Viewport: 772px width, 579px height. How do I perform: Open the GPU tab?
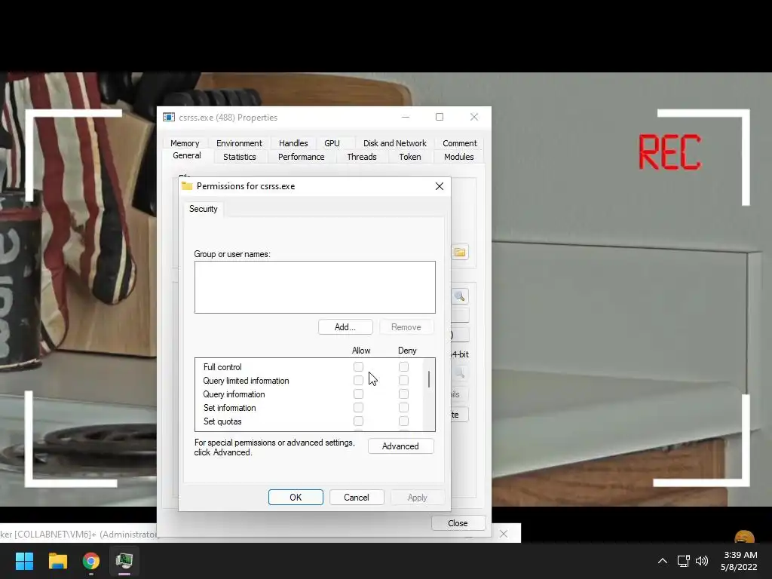pyautogui.click(x=332, y=143)
